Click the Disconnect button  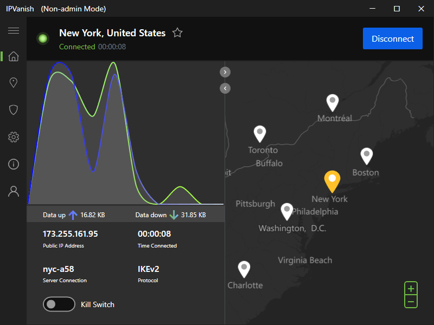tap(392, 38)
